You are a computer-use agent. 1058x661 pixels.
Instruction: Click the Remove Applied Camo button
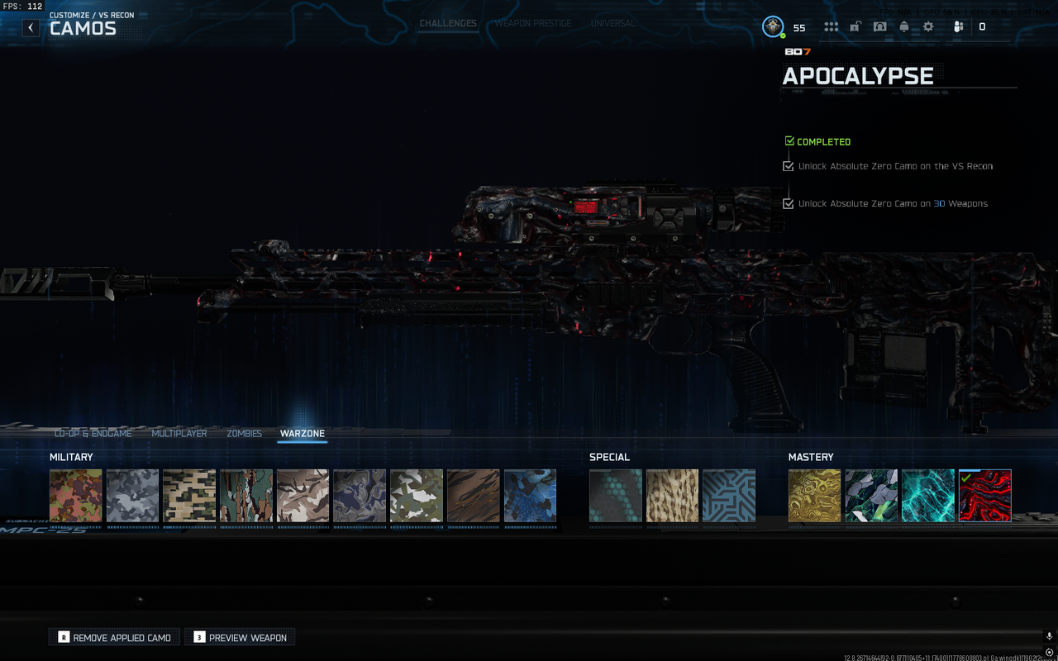click(x=114, y=637)
